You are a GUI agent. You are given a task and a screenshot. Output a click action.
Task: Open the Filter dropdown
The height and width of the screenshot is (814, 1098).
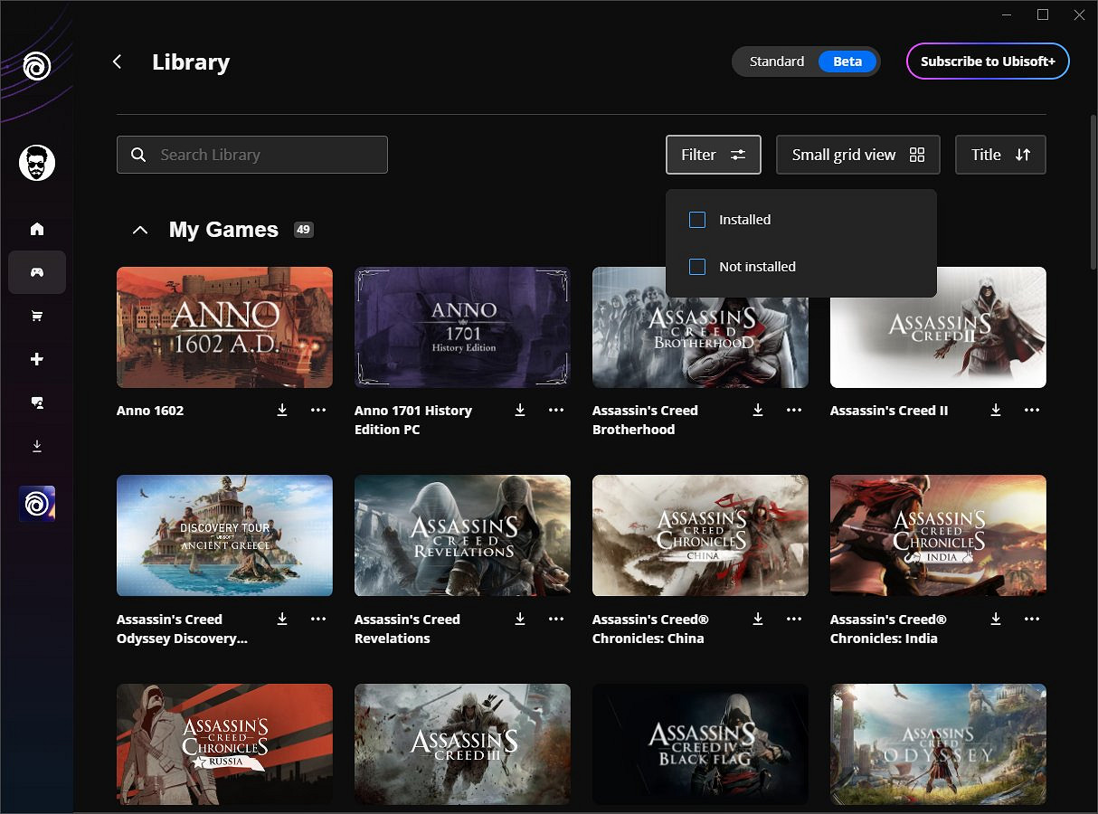(x=714, y=155)
